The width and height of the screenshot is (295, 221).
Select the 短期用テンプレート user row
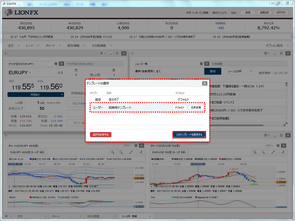(147, 107)
